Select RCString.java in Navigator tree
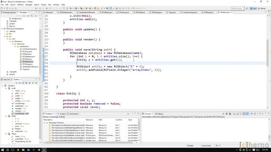Viewport: 271px width, 152px height. coord(27,64)
